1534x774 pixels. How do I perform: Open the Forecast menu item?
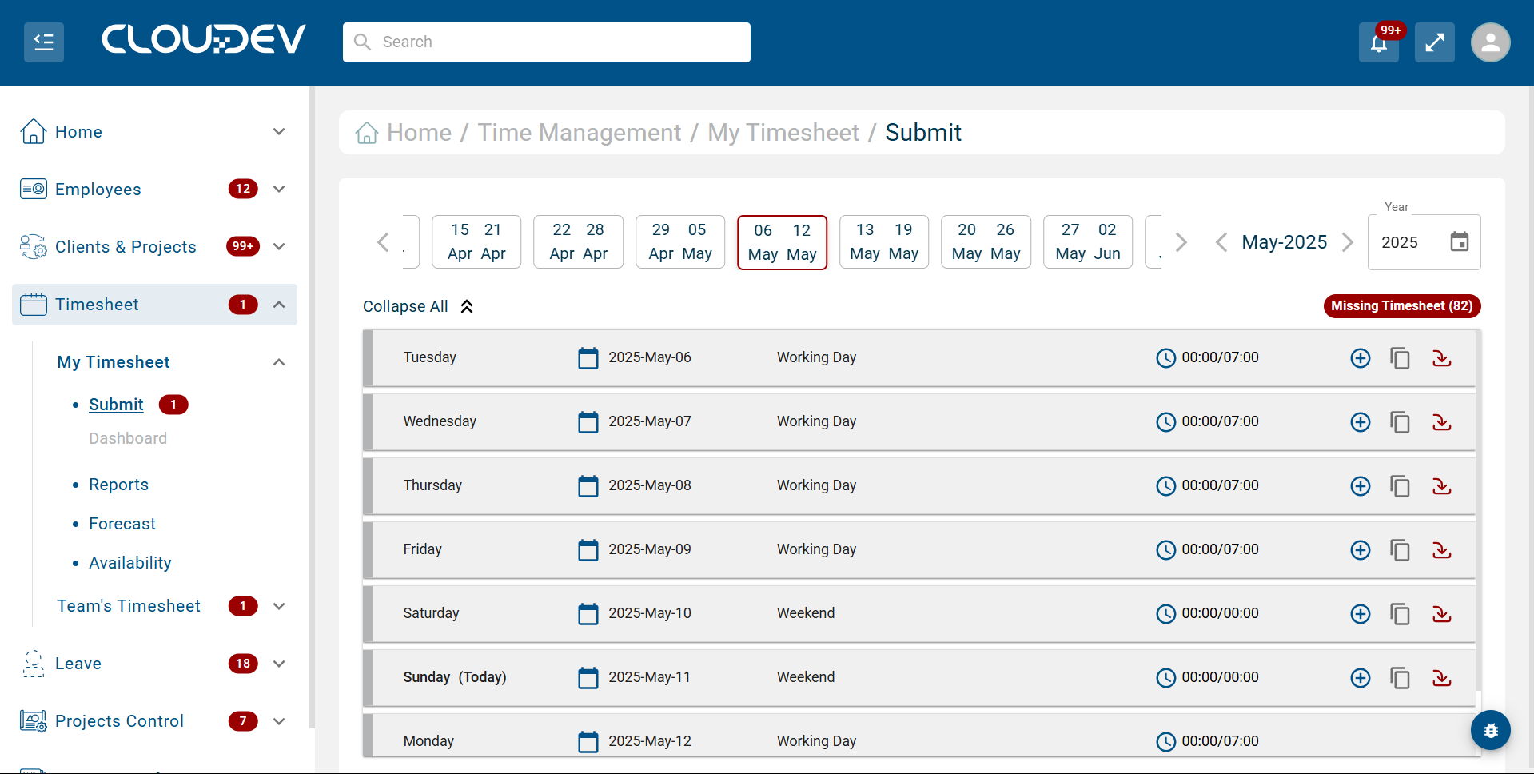[x=122, y=524]
